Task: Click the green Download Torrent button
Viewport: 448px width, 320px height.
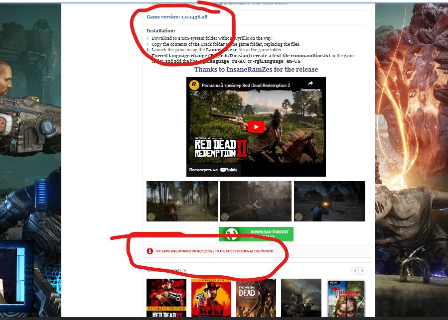Action: pyautogui.click(x=256, y=234)
